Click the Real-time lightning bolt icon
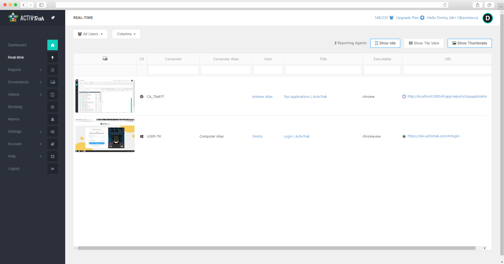The width and height of the screenshot is (504, 264). pyautogui.click(x=53, y=57)
